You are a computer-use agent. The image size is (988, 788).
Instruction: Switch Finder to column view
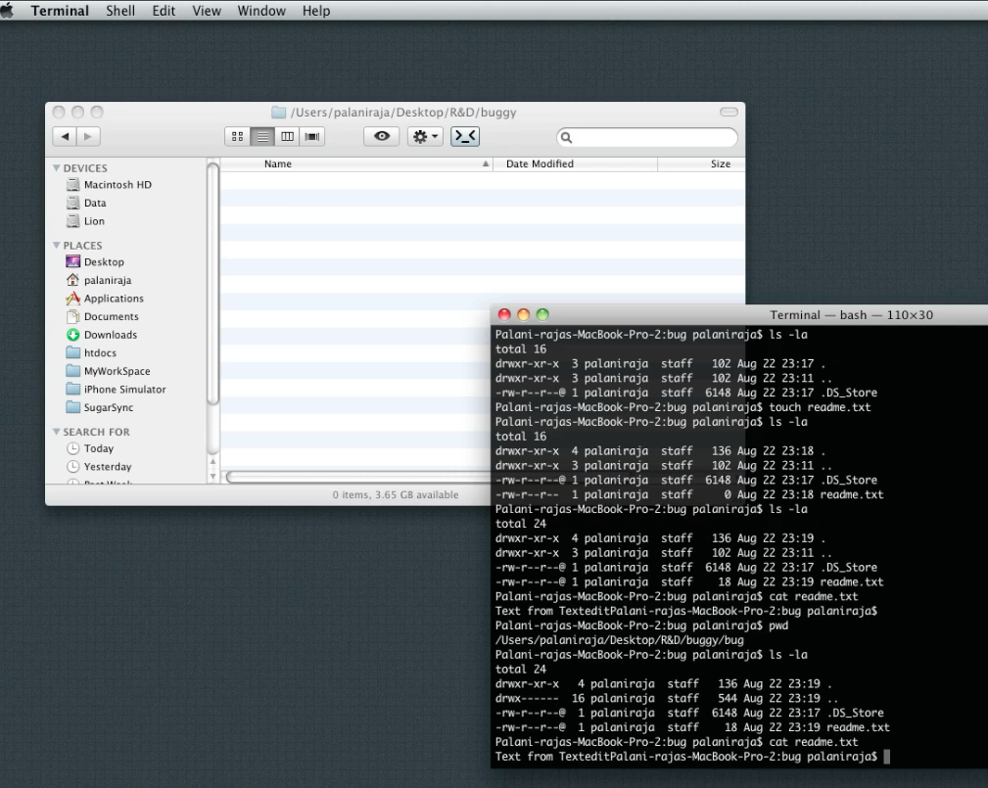287,136
